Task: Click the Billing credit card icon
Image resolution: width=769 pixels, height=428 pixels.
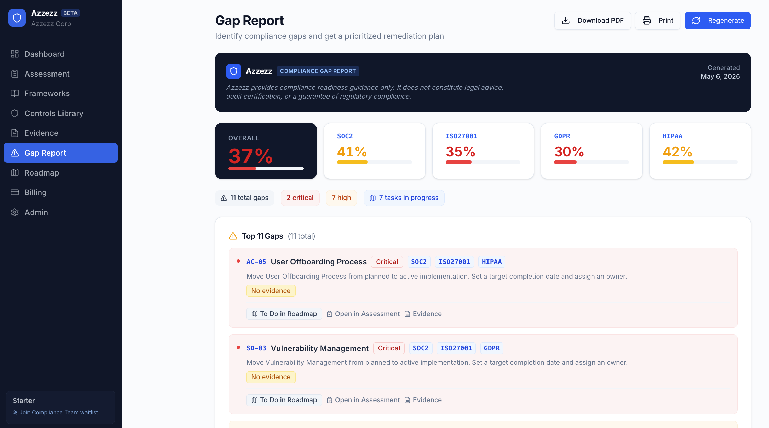Action: pos(15,192)
